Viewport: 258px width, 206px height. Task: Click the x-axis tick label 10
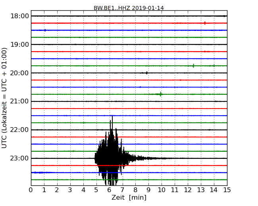tap(162, 190)
